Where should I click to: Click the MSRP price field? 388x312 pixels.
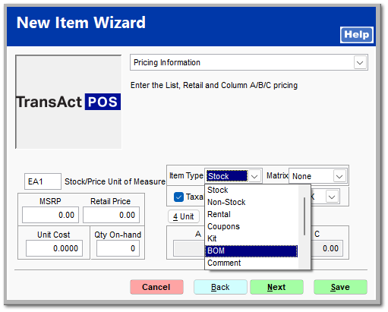click(50, 215)
